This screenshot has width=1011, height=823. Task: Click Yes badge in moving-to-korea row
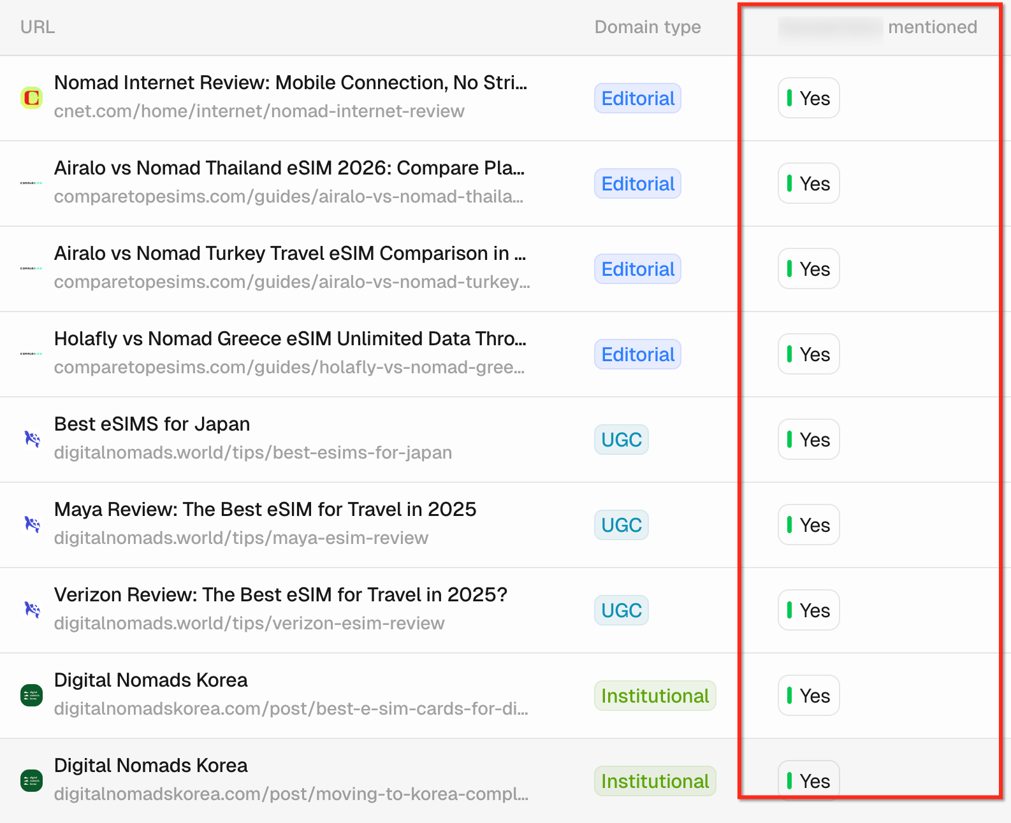tap(809, 781)
